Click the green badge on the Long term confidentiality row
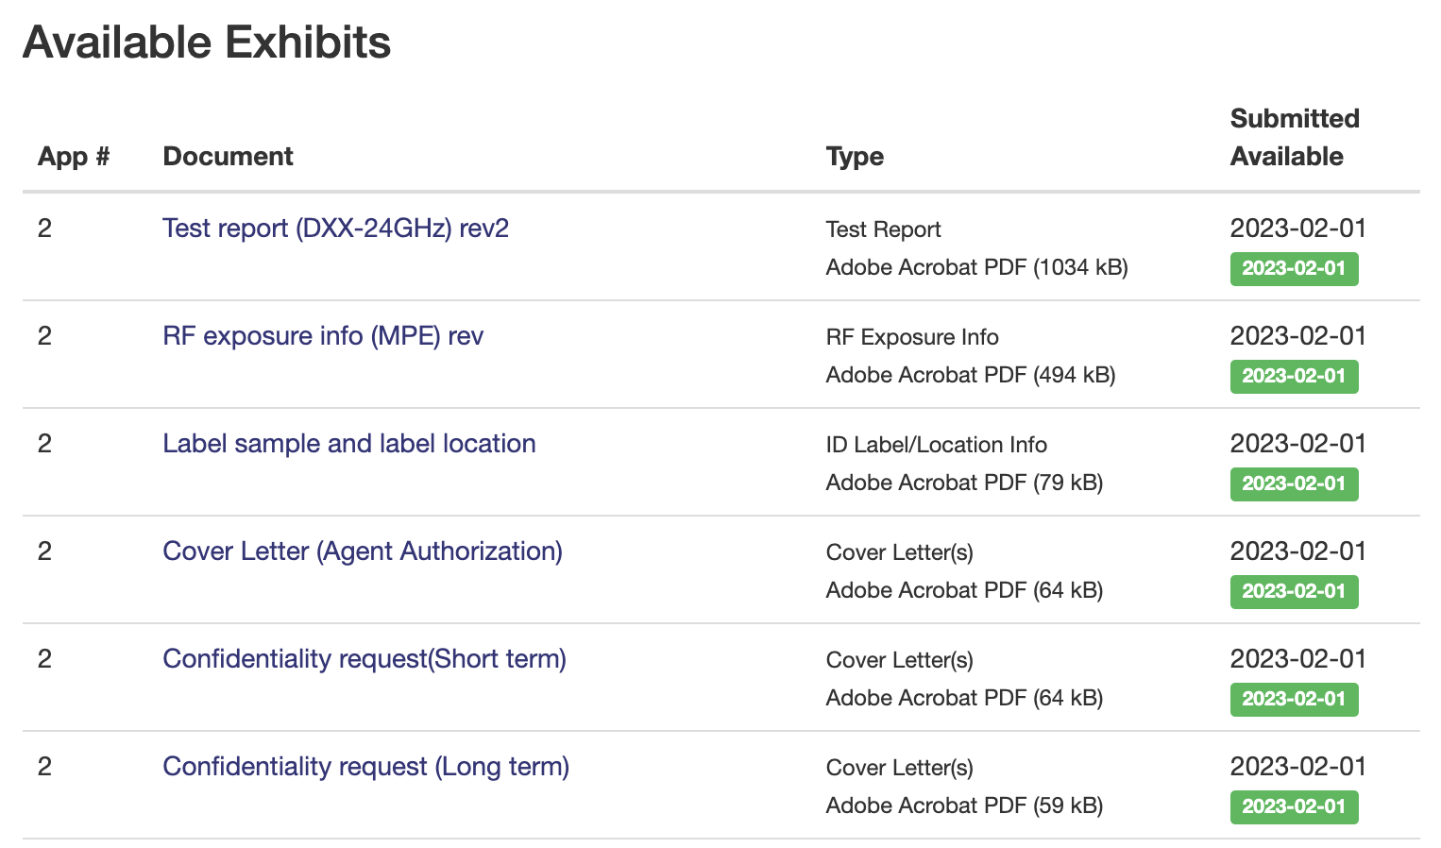This screenshot has height=848, width=1441. pos(1294,806)
